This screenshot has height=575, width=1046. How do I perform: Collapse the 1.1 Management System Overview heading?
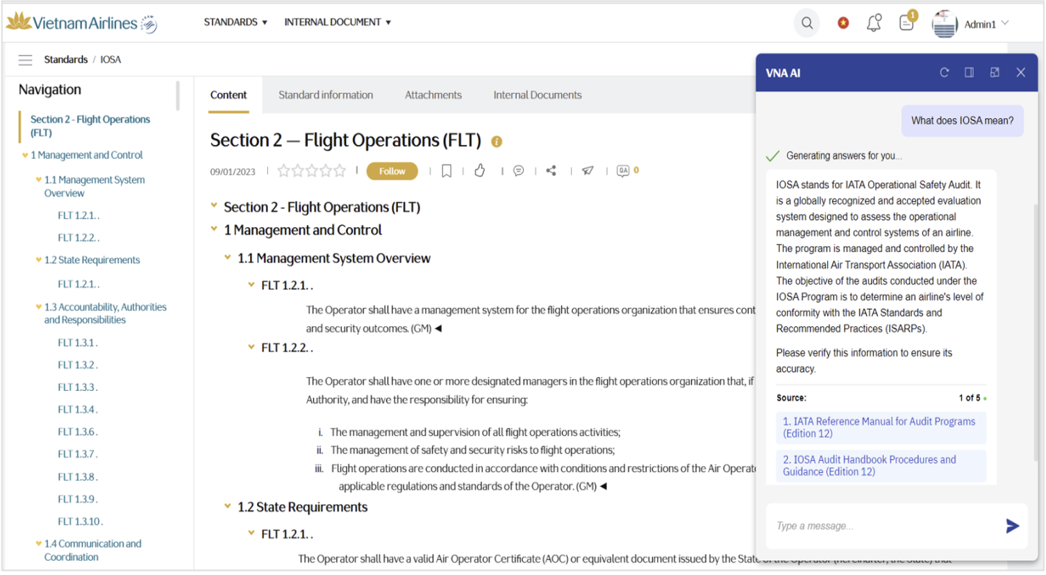point(227,258)
